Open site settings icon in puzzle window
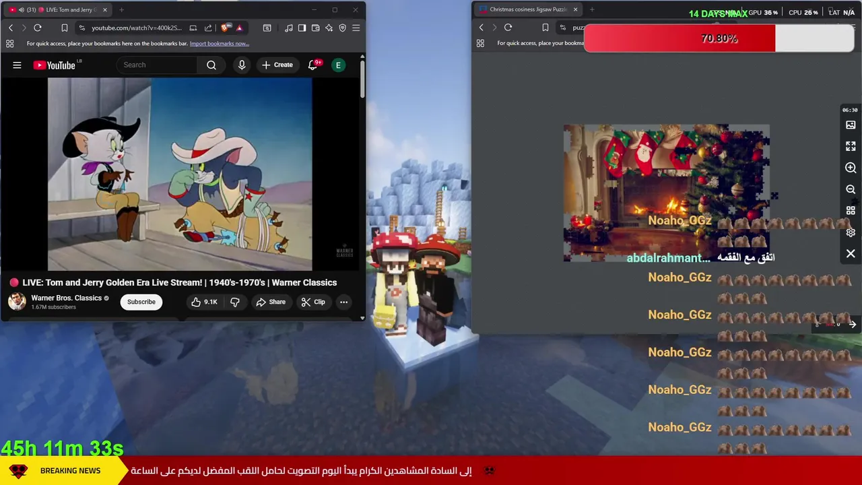 [x=563, y=28]
